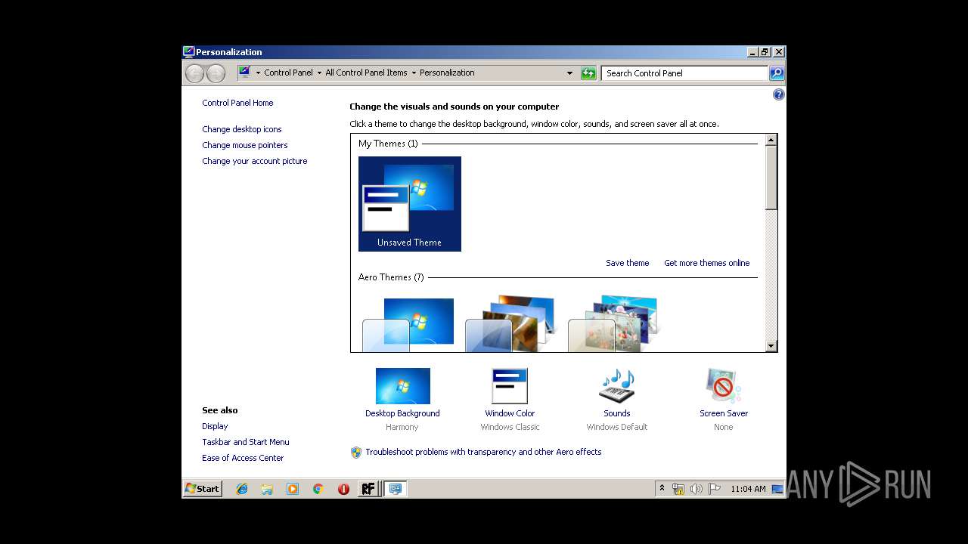Click Show desktop button near the clock

coord(777,489)
